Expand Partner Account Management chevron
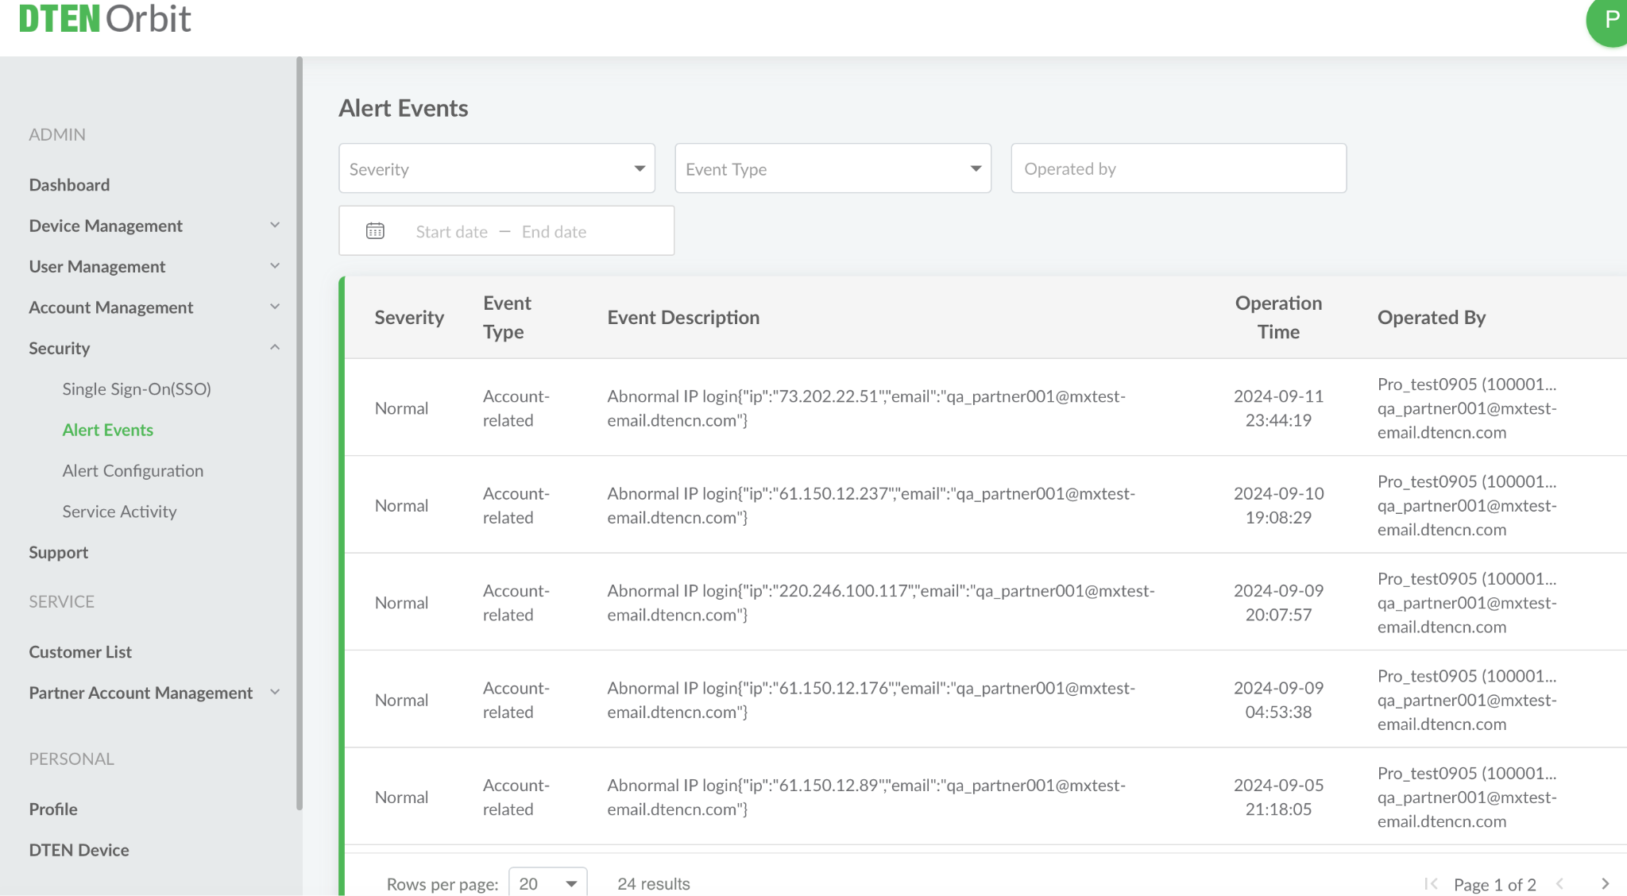 pos(275,693)
